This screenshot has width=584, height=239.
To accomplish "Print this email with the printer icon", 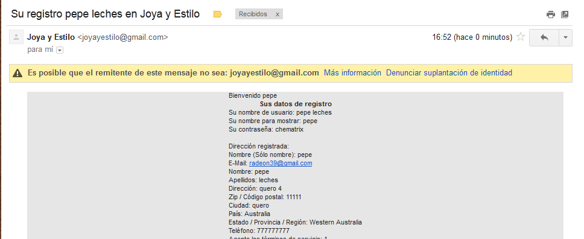I will coord(550,14).
